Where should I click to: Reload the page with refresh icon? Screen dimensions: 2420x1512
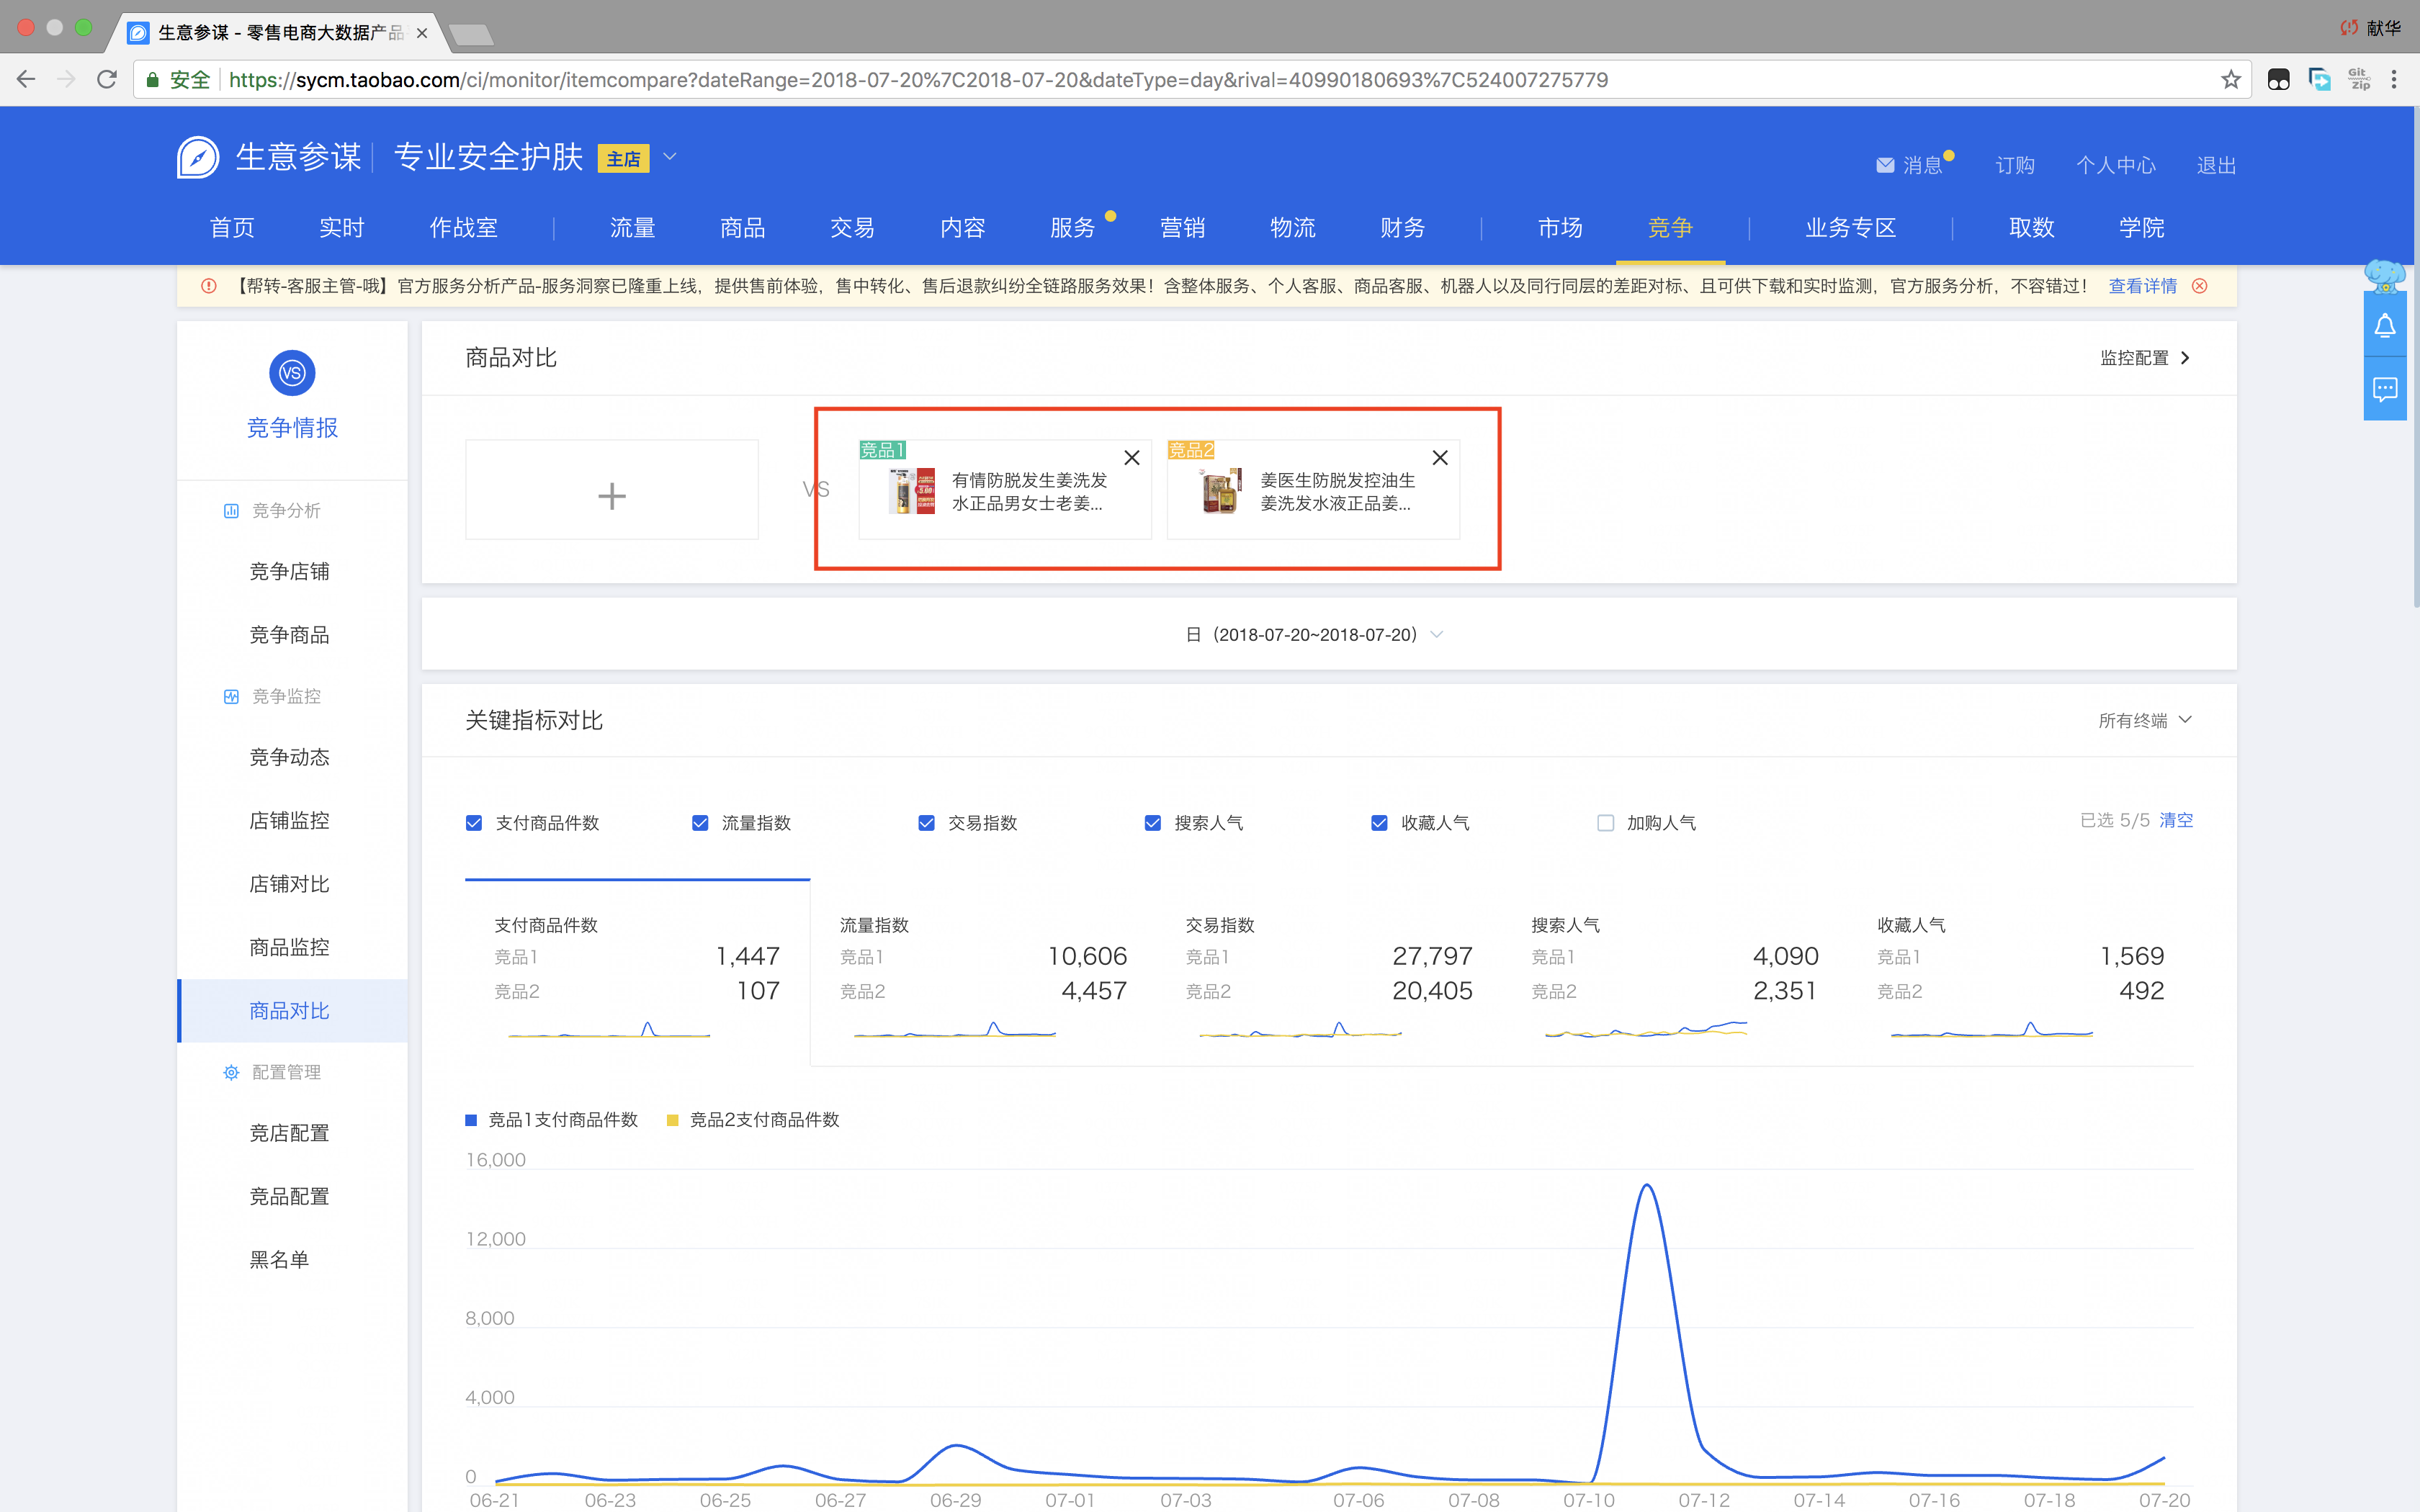coord(107,80)
